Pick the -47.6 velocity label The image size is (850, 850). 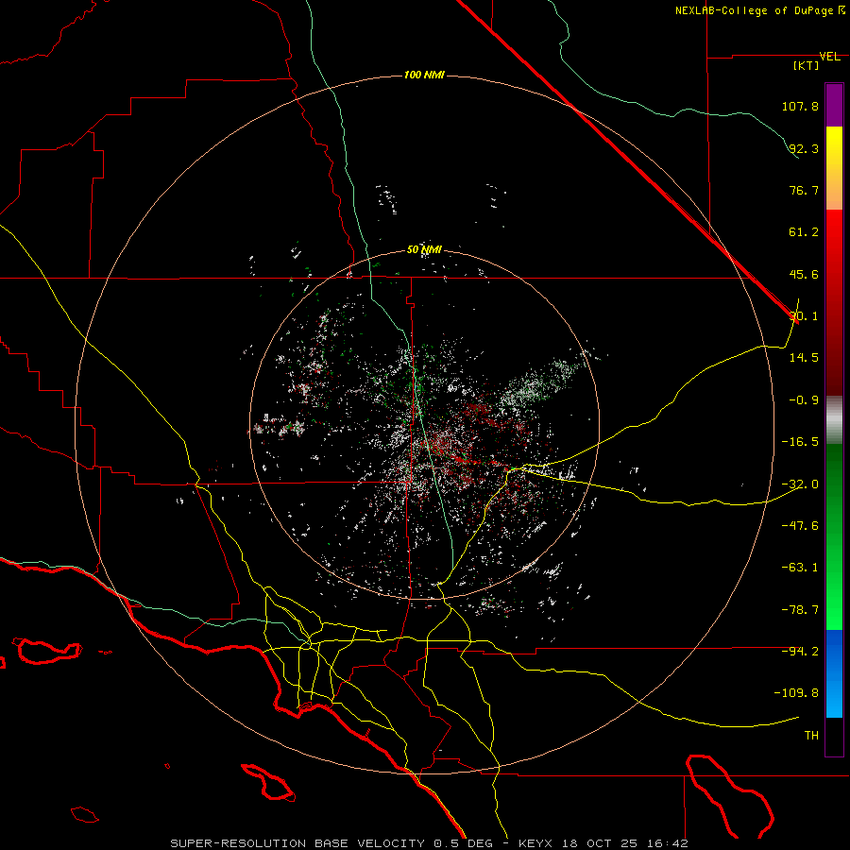coord(800,526)
